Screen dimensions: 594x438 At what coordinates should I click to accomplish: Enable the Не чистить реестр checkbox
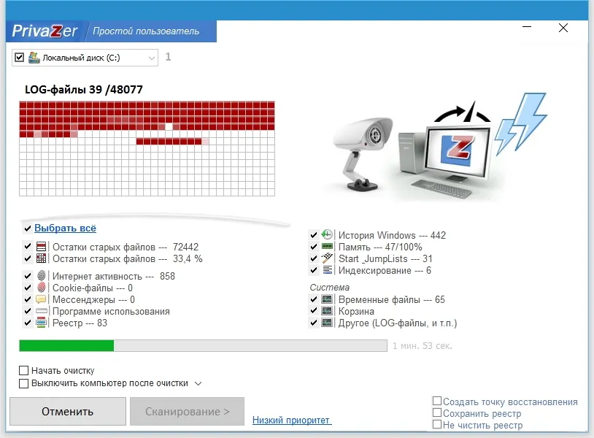437,424
